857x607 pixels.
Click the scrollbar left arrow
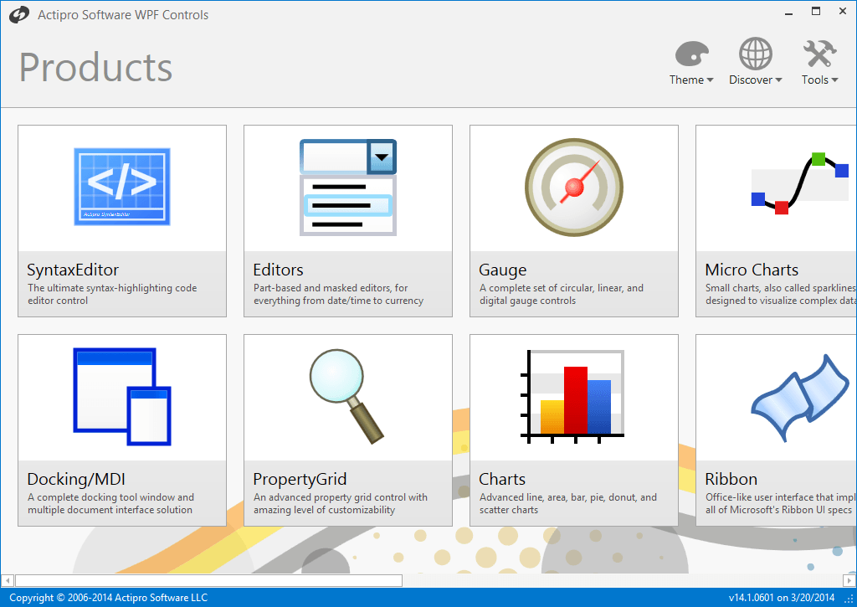[x=8, y=580]
